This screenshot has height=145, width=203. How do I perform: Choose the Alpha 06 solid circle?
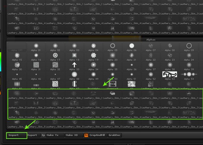(132, 47)
